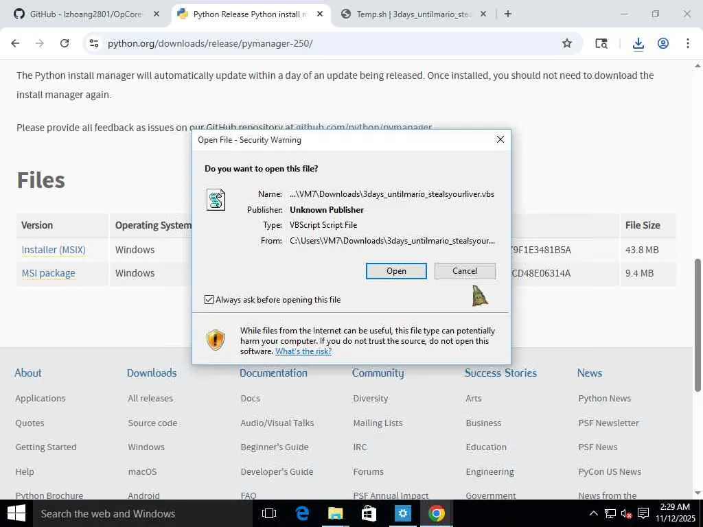Open the Engineering footer link
703x527 pixels.
click(489, 472)
